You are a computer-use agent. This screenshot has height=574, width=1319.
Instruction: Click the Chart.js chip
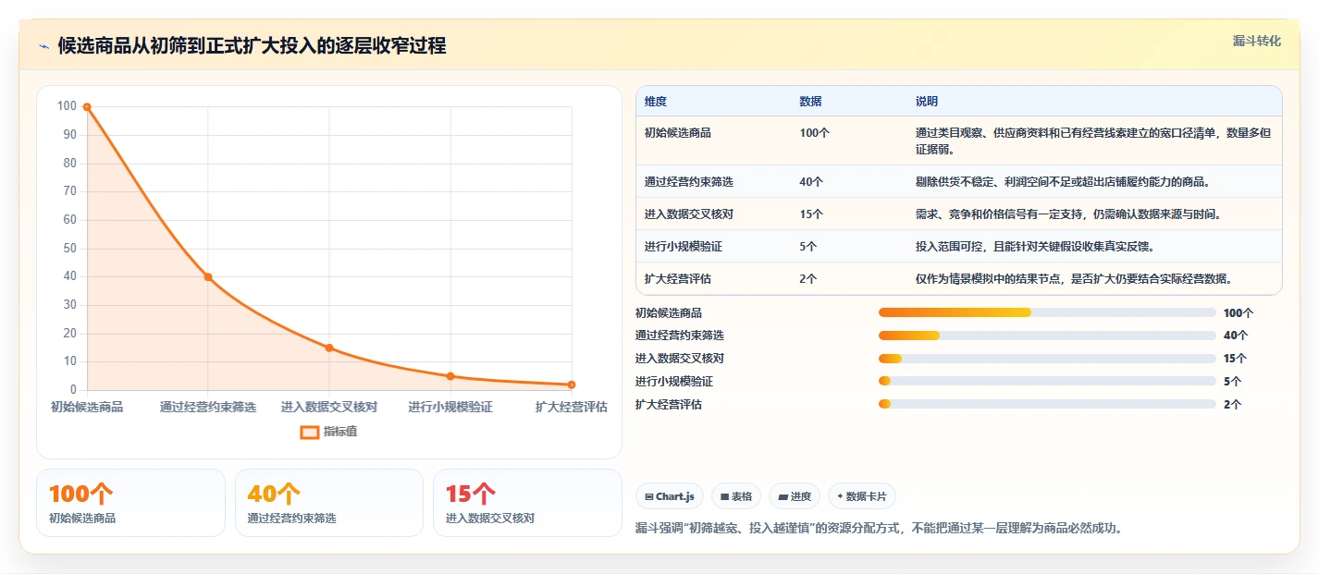point(669,496)
